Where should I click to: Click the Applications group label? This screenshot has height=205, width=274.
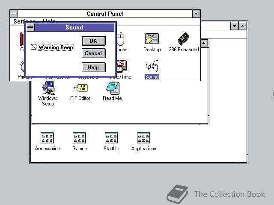(x=144, y=149)
